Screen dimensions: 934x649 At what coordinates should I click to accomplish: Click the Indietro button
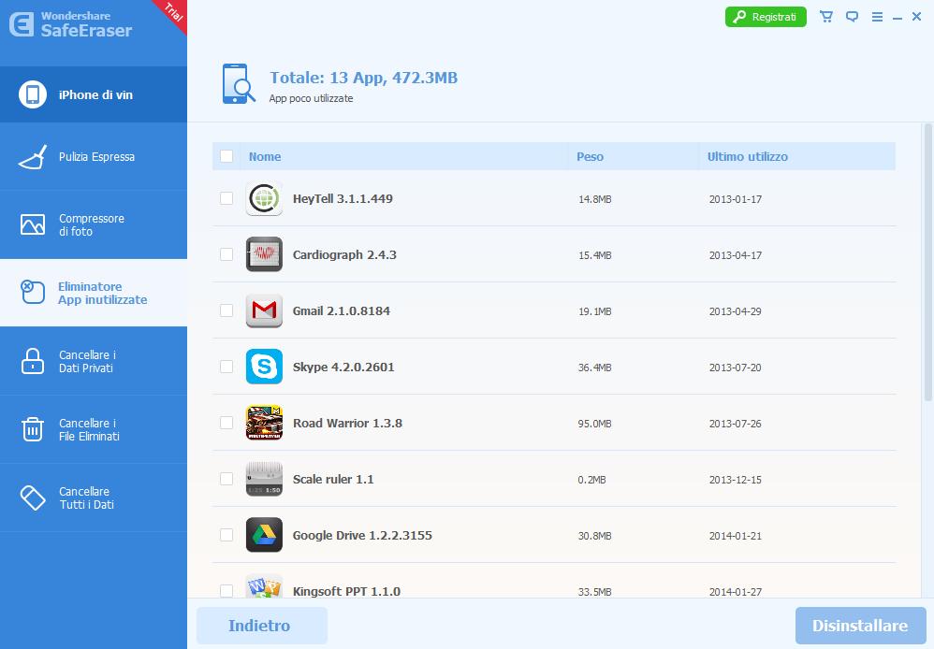262,626
